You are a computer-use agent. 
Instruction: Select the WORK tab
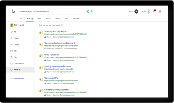[30, 19]
